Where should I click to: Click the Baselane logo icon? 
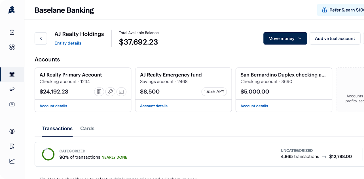12,10
